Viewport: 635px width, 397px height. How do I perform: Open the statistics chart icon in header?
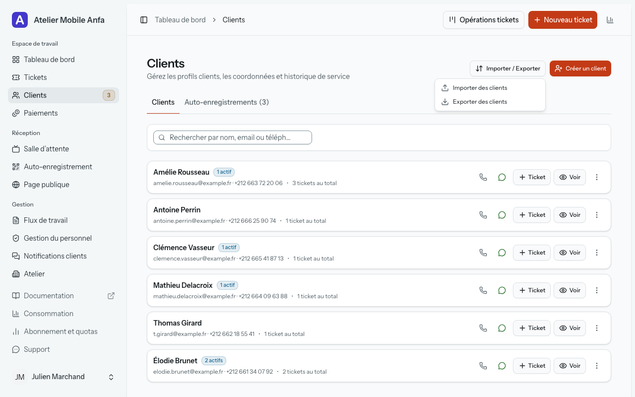pyautogui.click(x=610, y=20)
